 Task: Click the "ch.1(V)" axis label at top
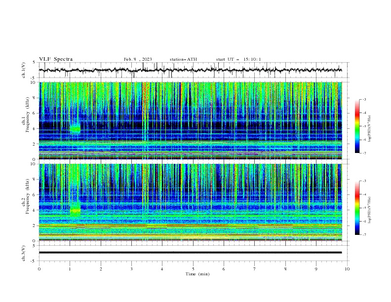coord(24,70)
